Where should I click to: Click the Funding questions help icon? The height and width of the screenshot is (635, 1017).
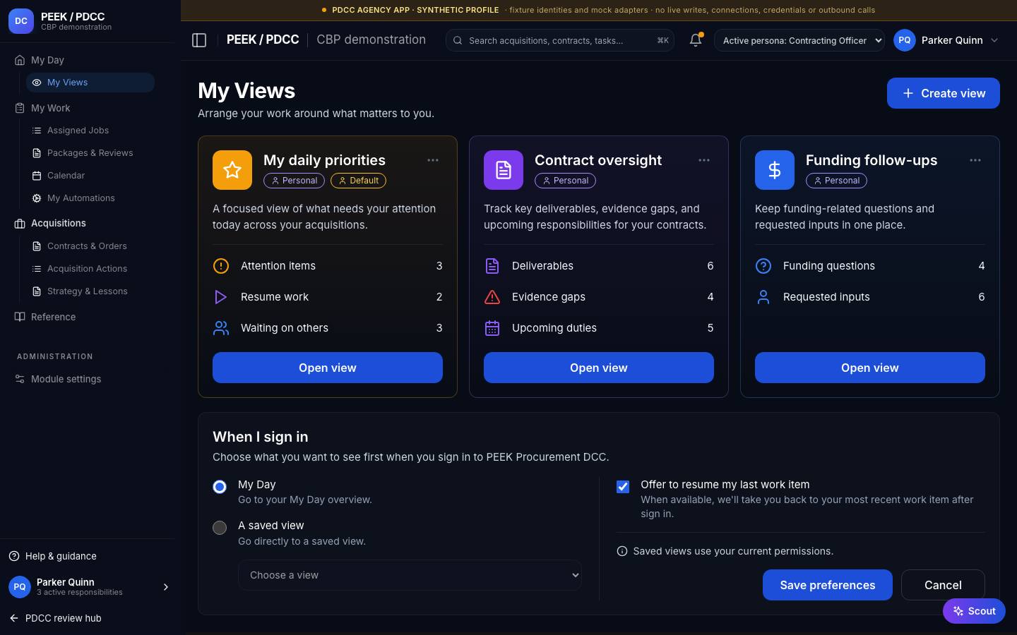[x=763, y=266]
